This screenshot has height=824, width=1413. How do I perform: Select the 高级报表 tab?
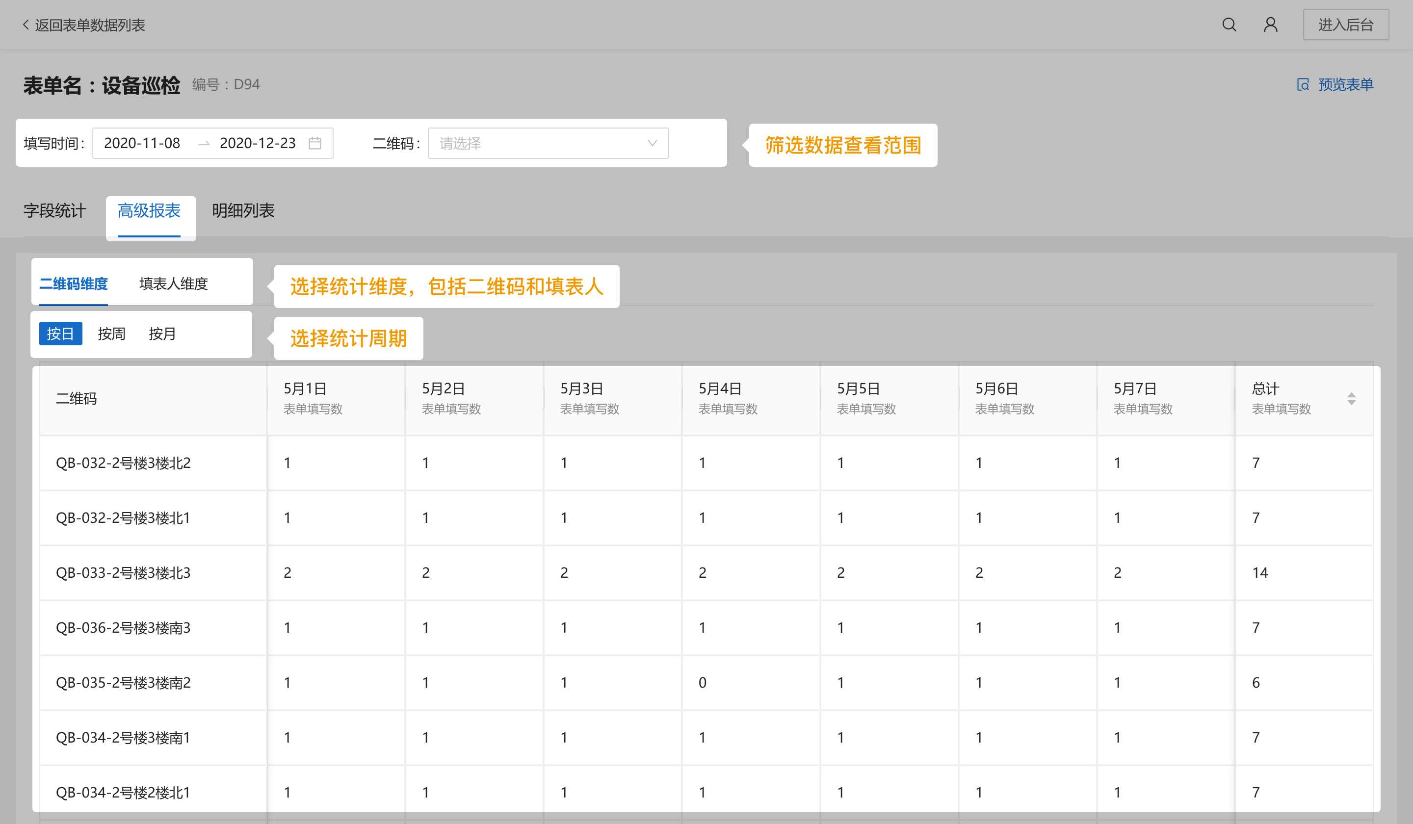pos(149,211)
